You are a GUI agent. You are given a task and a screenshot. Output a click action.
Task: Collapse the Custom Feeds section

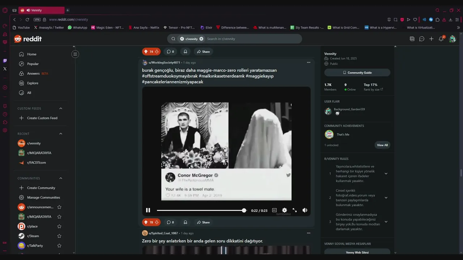[x=61, y=108]
